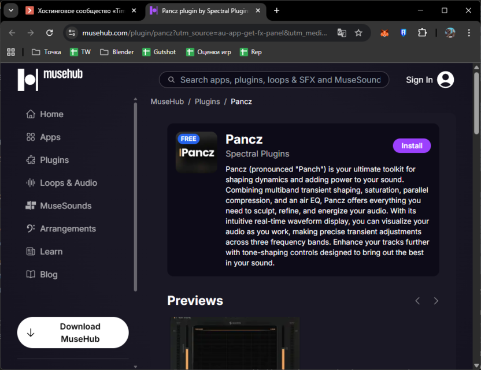The height and width of the screenshot is (370, 481).
Task: Open the Gutshot bookmark
Action: 159,52
